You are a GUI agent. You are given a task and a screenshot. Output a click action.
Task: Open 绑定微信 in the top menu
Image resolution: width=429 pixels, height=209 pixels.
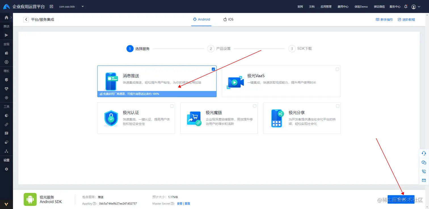pyautogui.click(x=379, y=7)
